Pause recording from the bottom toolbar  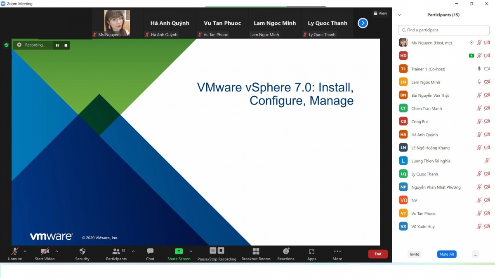213,250
